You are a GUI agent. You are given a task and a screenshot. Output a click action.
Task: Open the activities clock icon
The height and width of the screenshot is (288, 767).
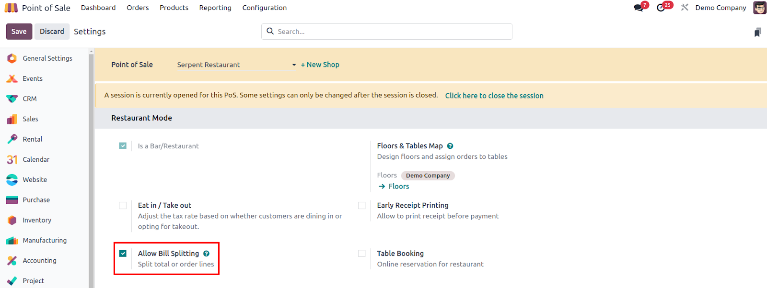(661, 8)
